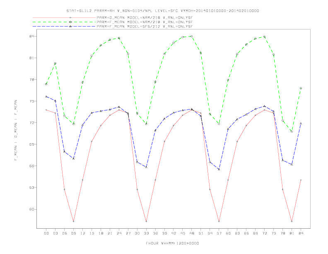This screenshot has height=254, width=328.
Task: Click x-axis forecast hour label 15
Action: 92,233
